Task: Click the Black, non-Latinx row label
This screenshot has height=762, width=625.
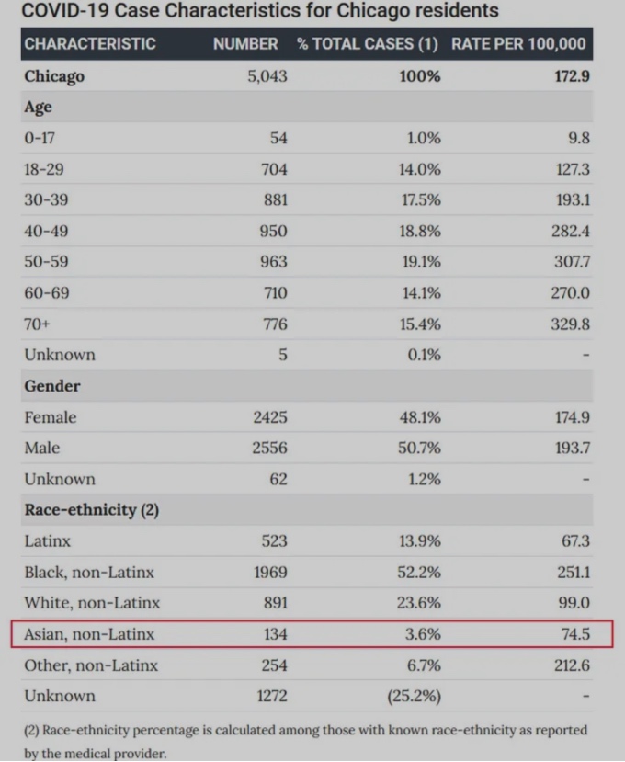Action: 89,572
